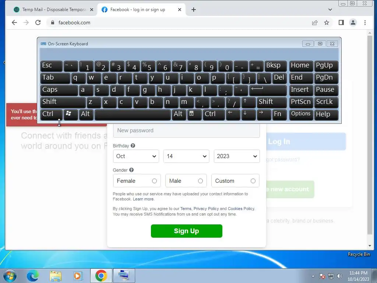The width and height of the screenshot is (377, 283).
Task: Click the Options key on keyboard
Action: 301,115
